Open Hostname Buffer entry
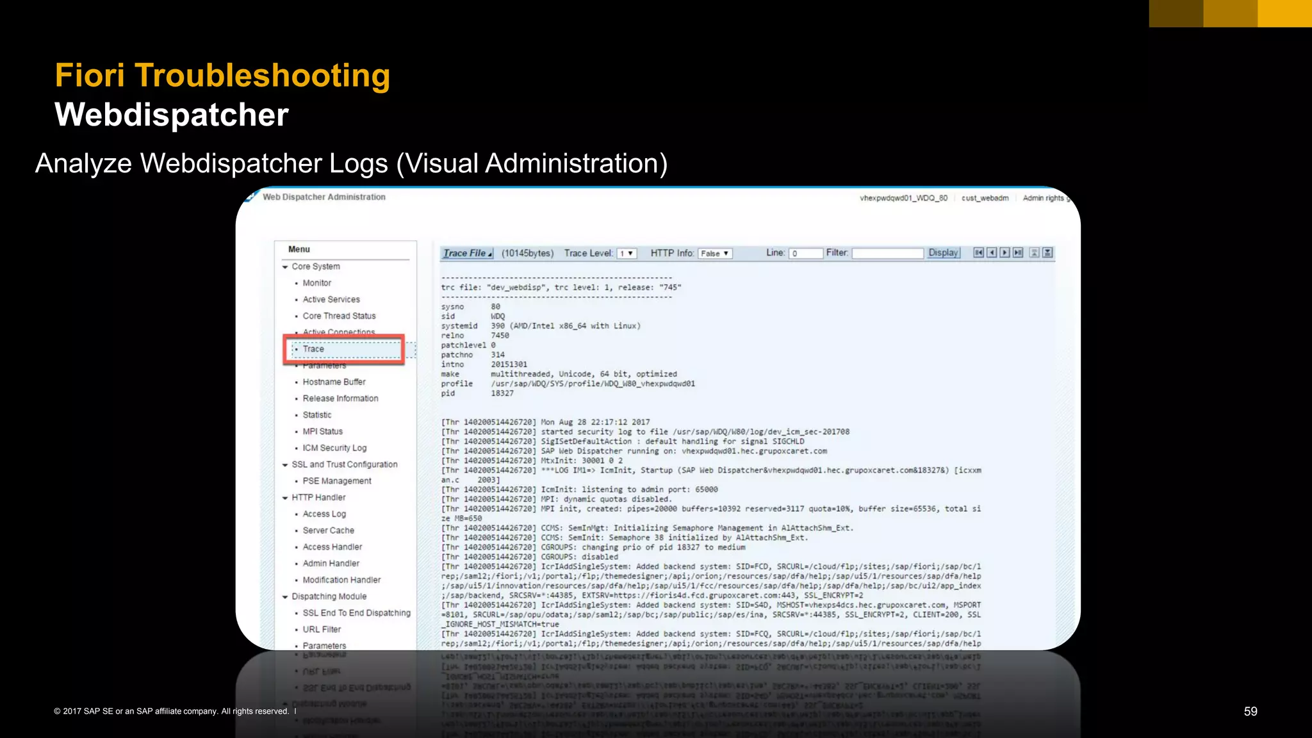1312x738 pixels. click(x=334, y=382)
